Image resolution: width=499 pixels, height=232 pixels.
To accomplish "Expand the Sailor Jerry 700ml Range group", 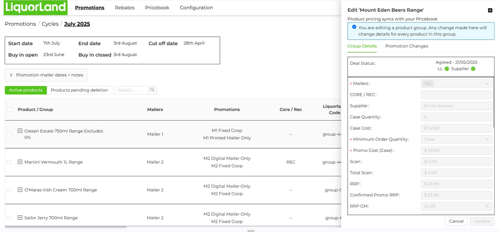I will coord(20,218).
